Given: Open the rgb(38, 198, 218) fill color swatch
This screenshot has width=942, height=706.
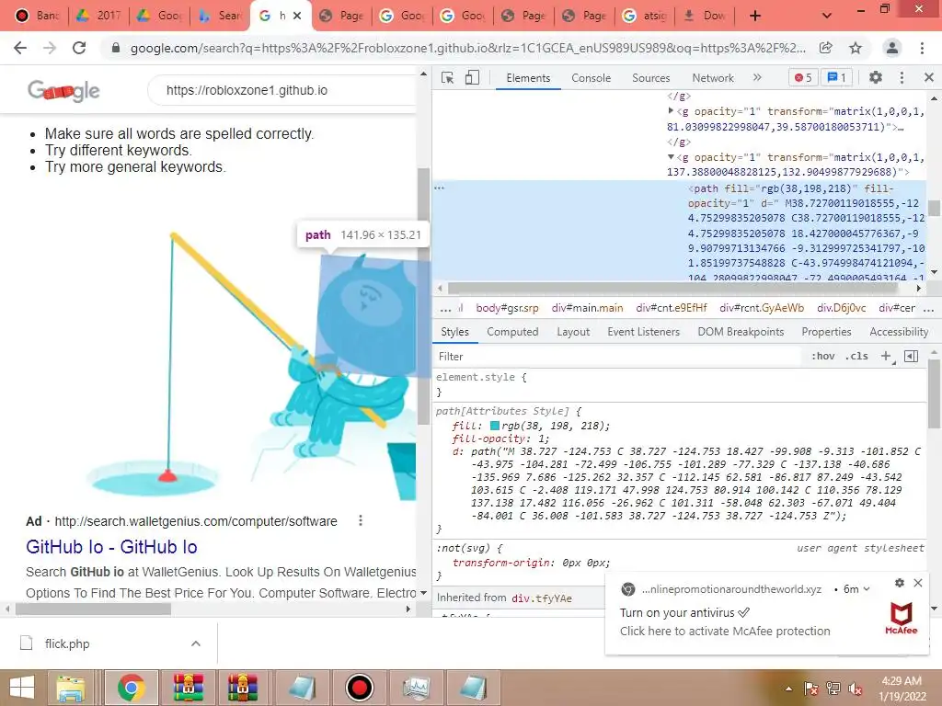Looking at the screenshot, I should 494,426.
